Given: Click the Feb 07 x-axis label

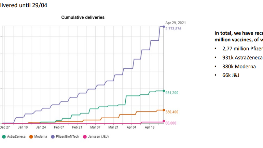Looking at the screenshot, I should pos(59,127).
